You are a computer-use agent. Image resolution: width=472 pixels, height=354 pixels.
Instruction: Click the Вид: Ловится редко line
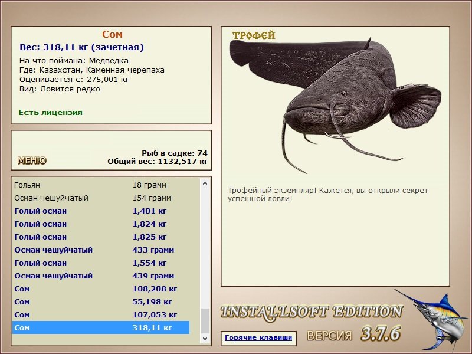(x=60, y=89)
